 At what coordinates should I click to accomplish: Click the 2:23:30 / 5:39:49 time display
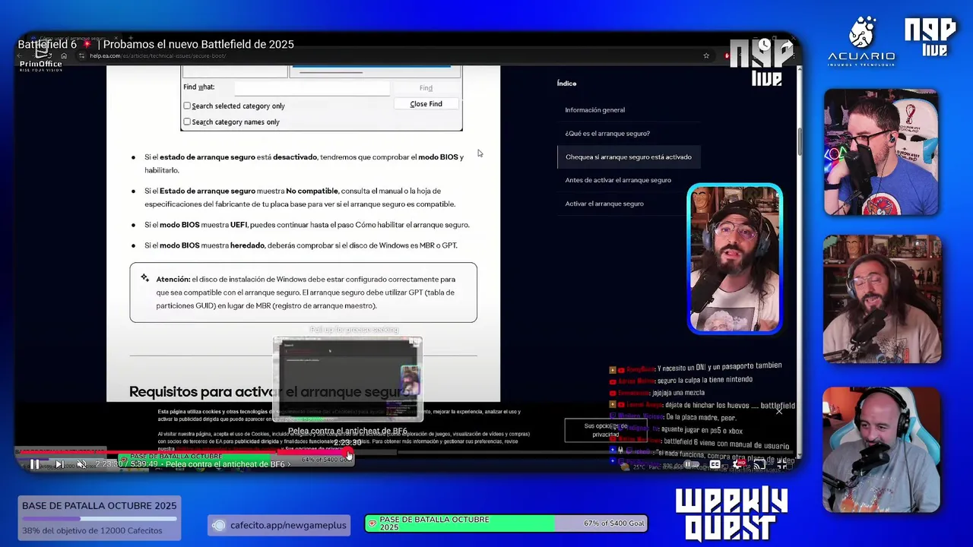[126, 464]
